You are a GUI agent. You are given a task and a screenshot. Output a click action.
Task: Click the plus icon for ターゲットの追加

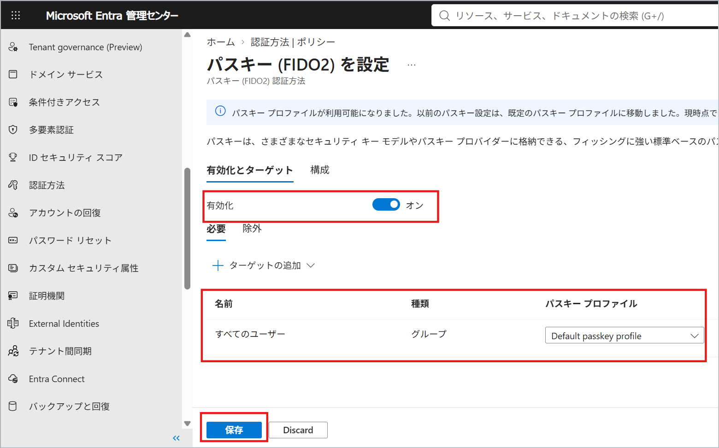[218, 265]
